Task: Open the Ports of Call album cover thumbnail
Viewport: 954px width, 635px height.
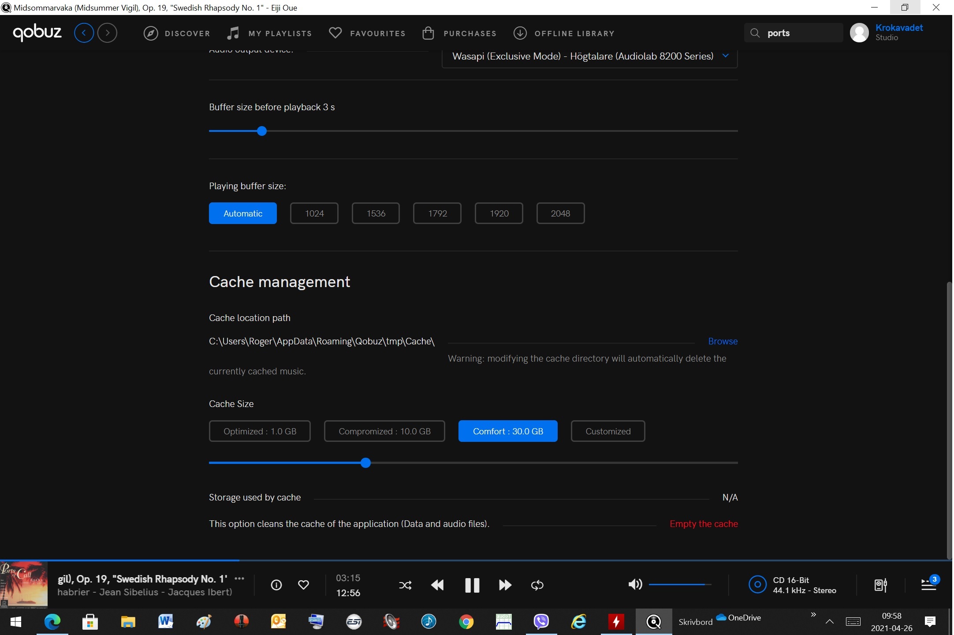Action: 24,585
